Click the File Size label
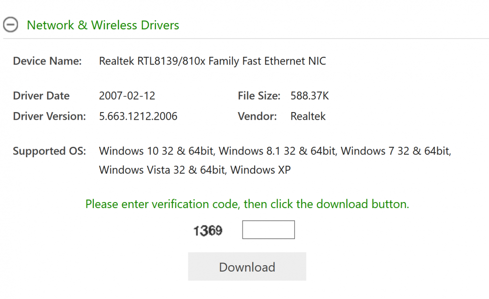The width and height of the screenshot is (489, 299). (x=259, y=96)
